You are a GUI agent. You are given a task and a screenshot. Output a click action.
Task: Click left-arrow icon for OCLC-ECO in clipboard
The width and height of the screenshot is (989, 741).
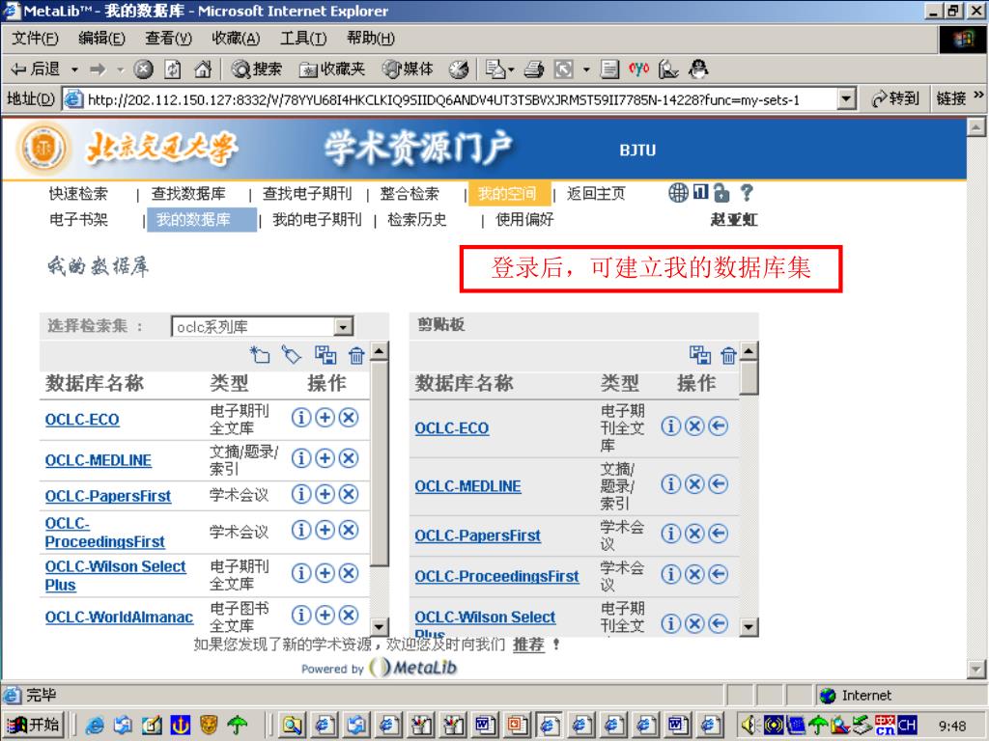(718, 426)
